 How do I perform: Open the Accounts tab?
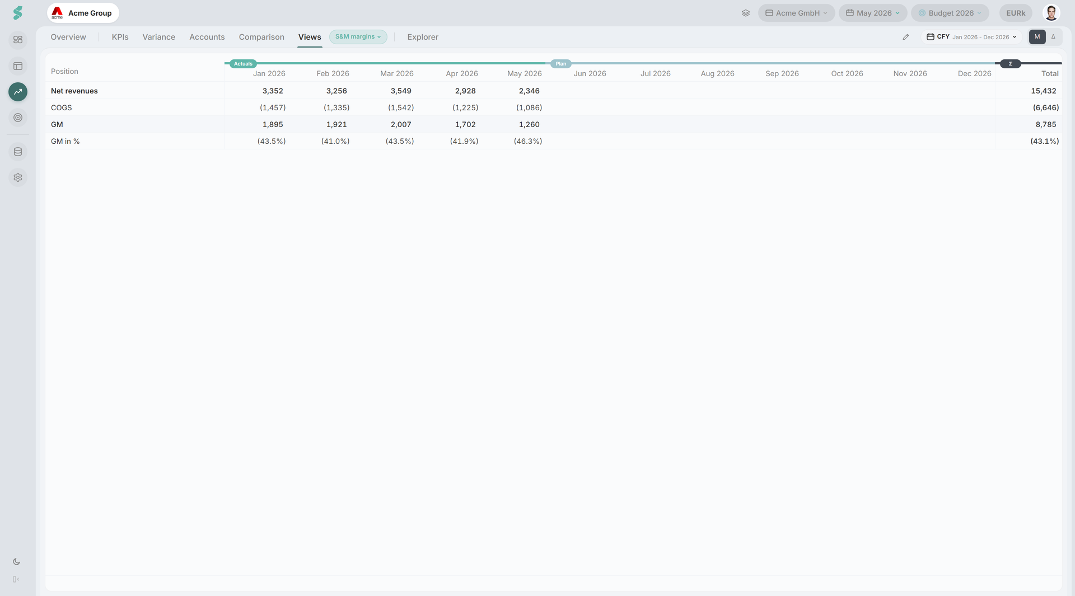[207, 37]
